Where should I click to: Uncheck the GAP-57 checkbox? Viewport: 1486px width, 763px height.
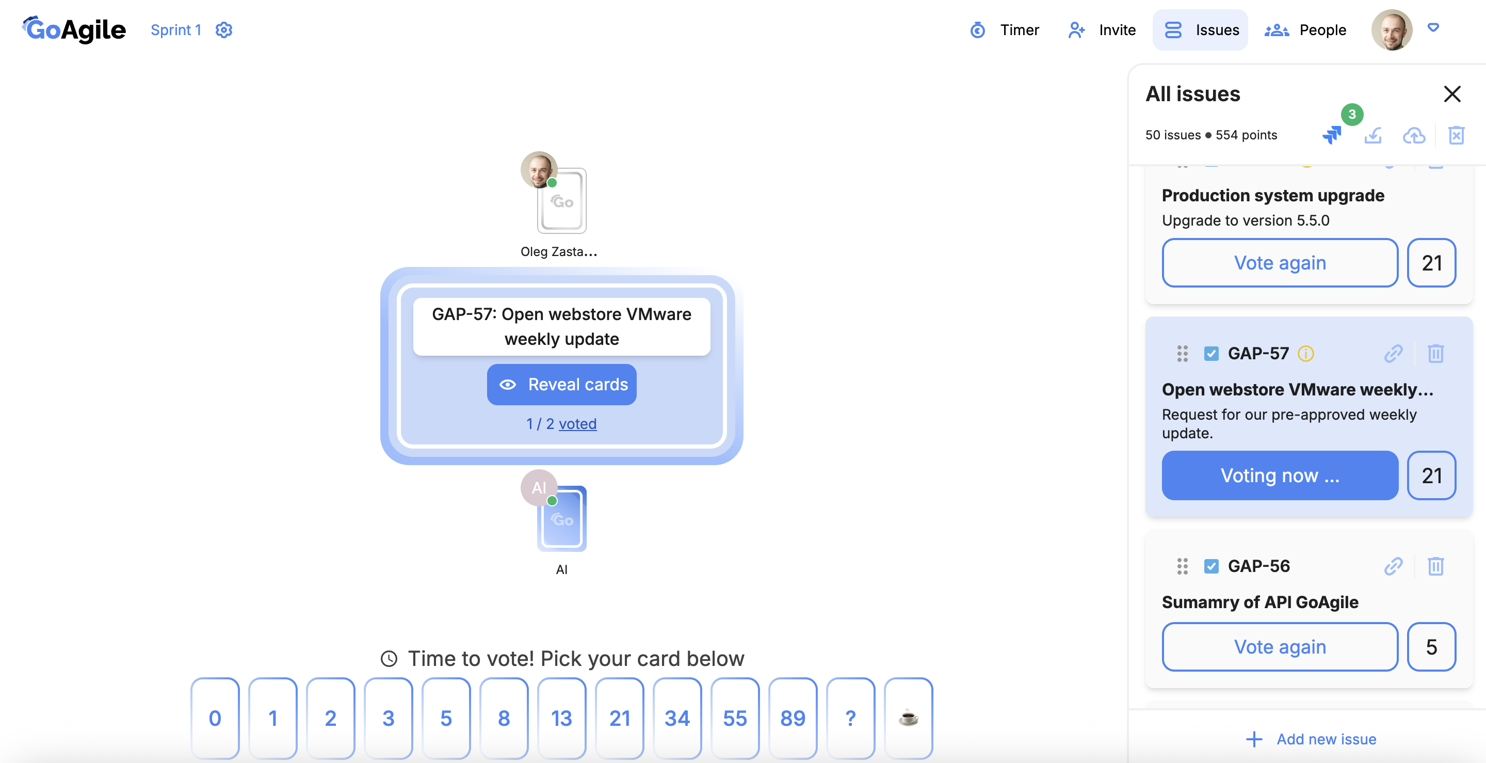click(x=1211, y=353)
